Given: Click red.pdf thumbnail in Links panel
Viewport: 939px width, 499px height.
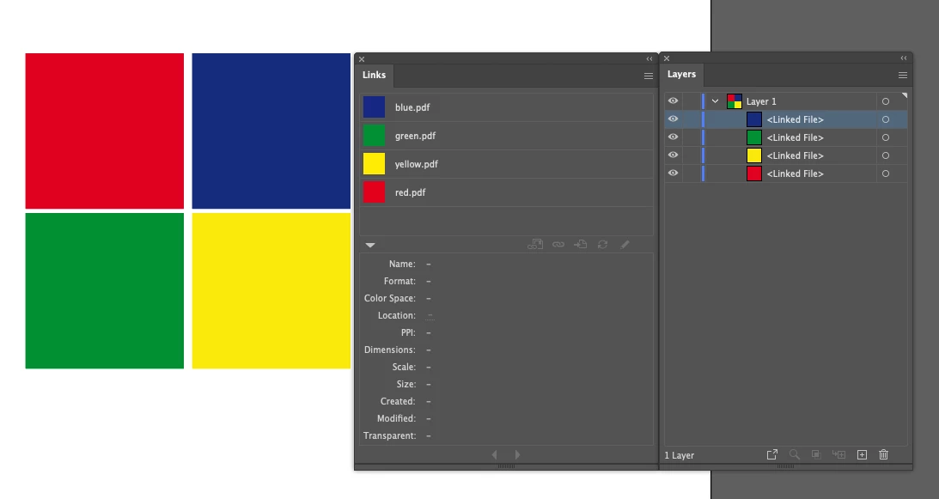Looking at the screenshot, I should pyautogui.click(x=375, y=192).
